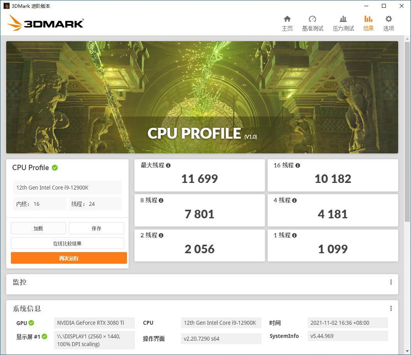Open the 监控 panel three-dot menu

click(390, 282)
